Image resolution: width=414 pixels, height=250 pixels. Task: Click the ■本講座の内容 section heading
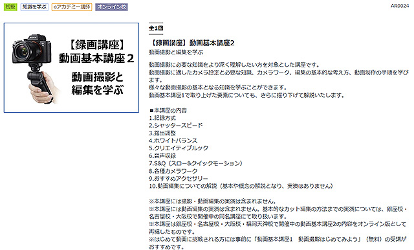(x=168, y=111)
